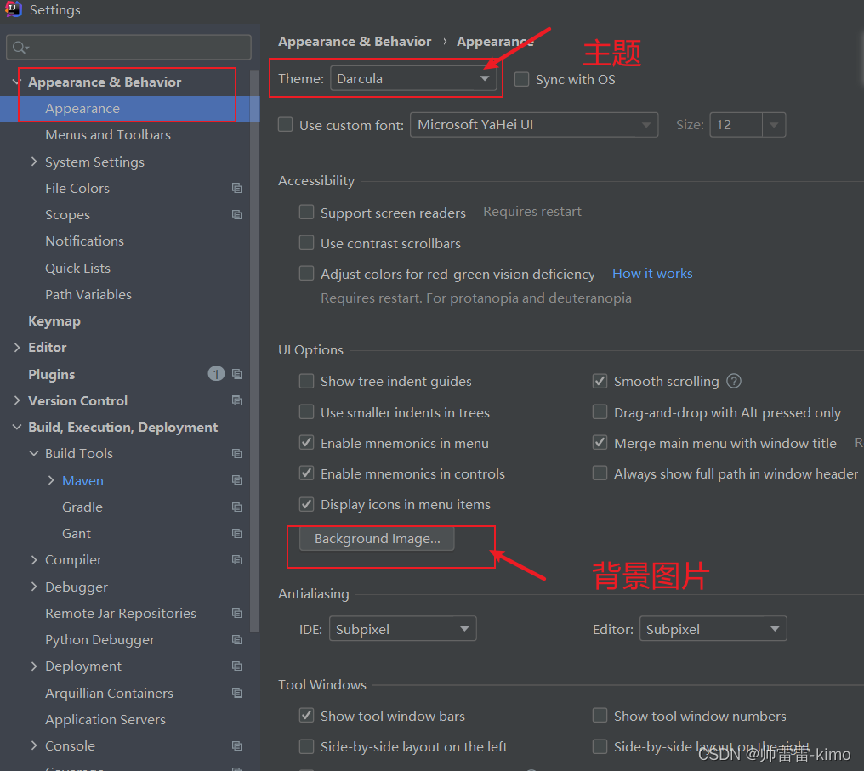The height and width of the screenshot is (771, 864).
Task: Click the project-level icon beside Scopes
Action: click(237, 215)
